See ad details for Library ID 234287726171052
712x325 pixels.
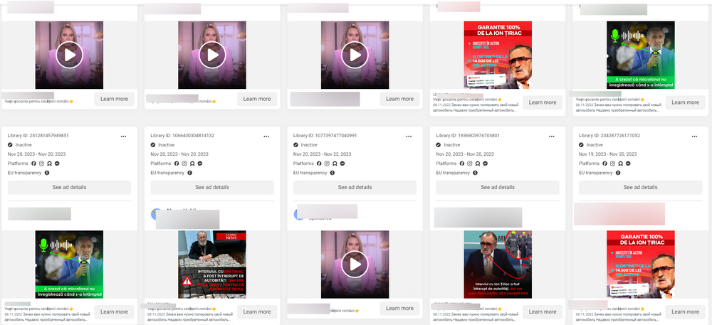pyautogui.click(x=640, y=187)
